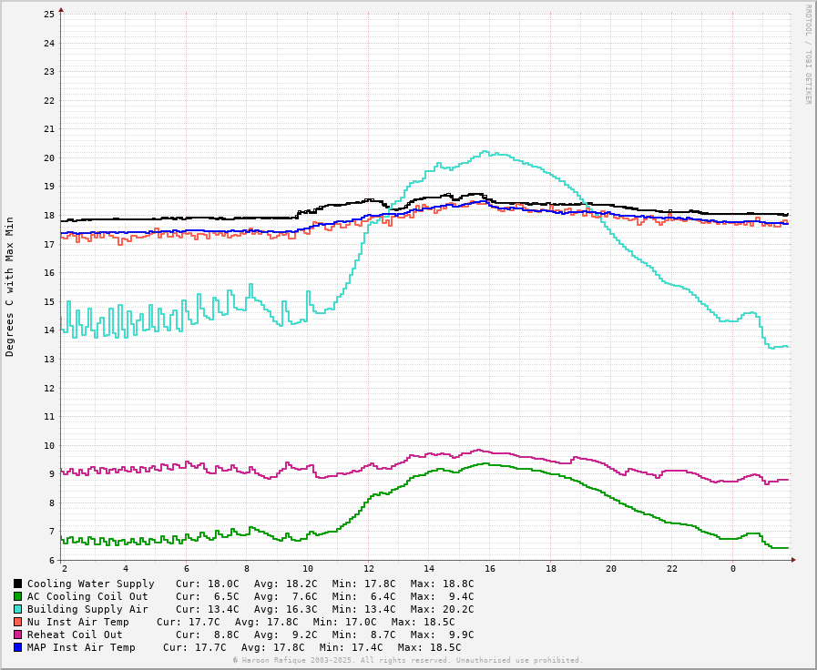The width and height of the screenshot is (817, 670).
Task: Click the blue MAP Inst Air Temp swatch
Action: 17,647
